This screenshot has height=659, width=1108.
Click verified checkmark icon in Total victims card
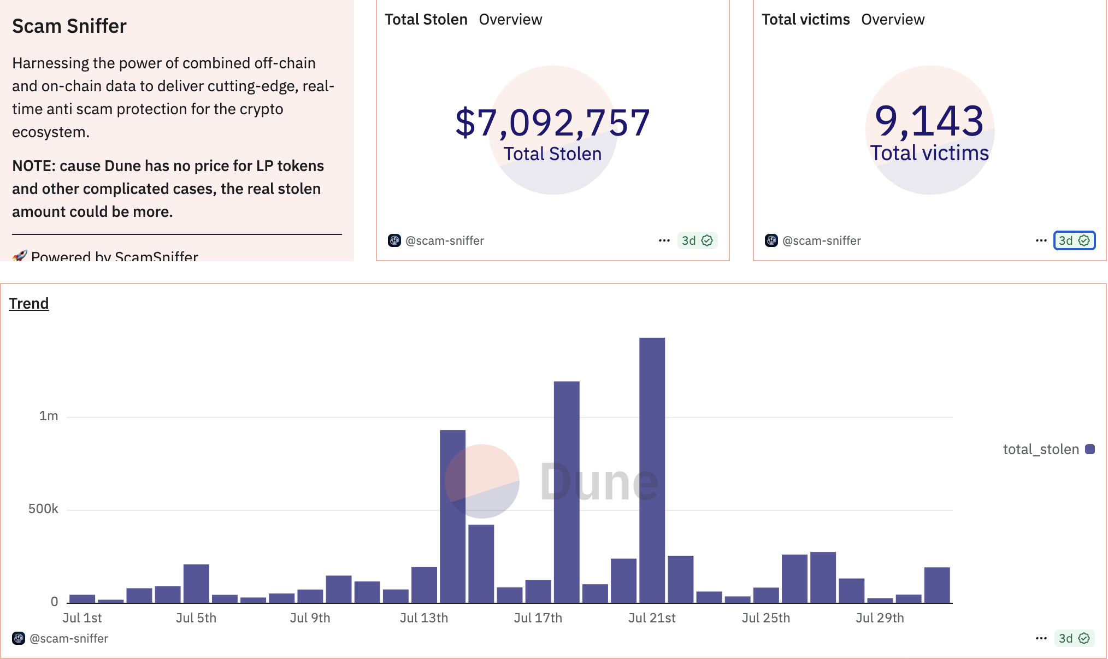coord(1084,240)
